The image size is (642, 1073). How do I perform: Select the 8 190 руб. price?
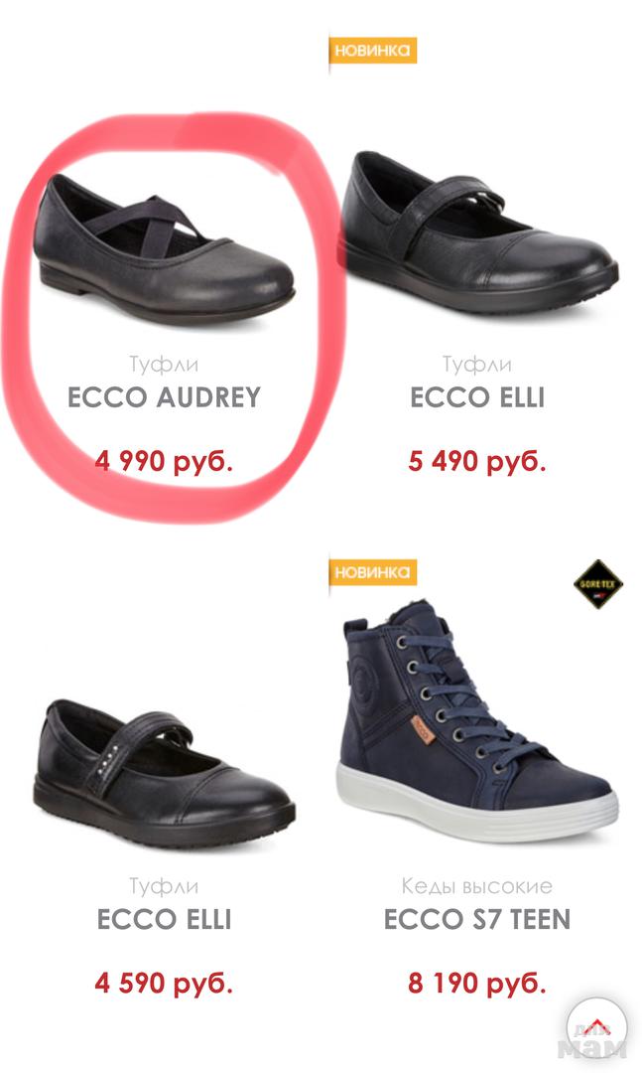[x=477, y=984]
